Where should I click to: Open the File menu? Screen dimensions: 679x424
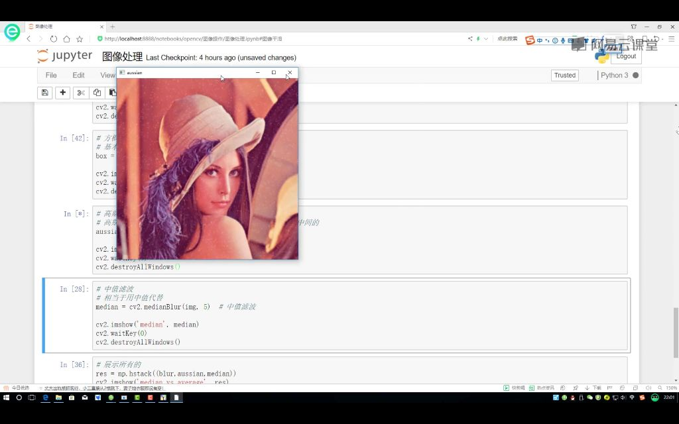point(51,76)
